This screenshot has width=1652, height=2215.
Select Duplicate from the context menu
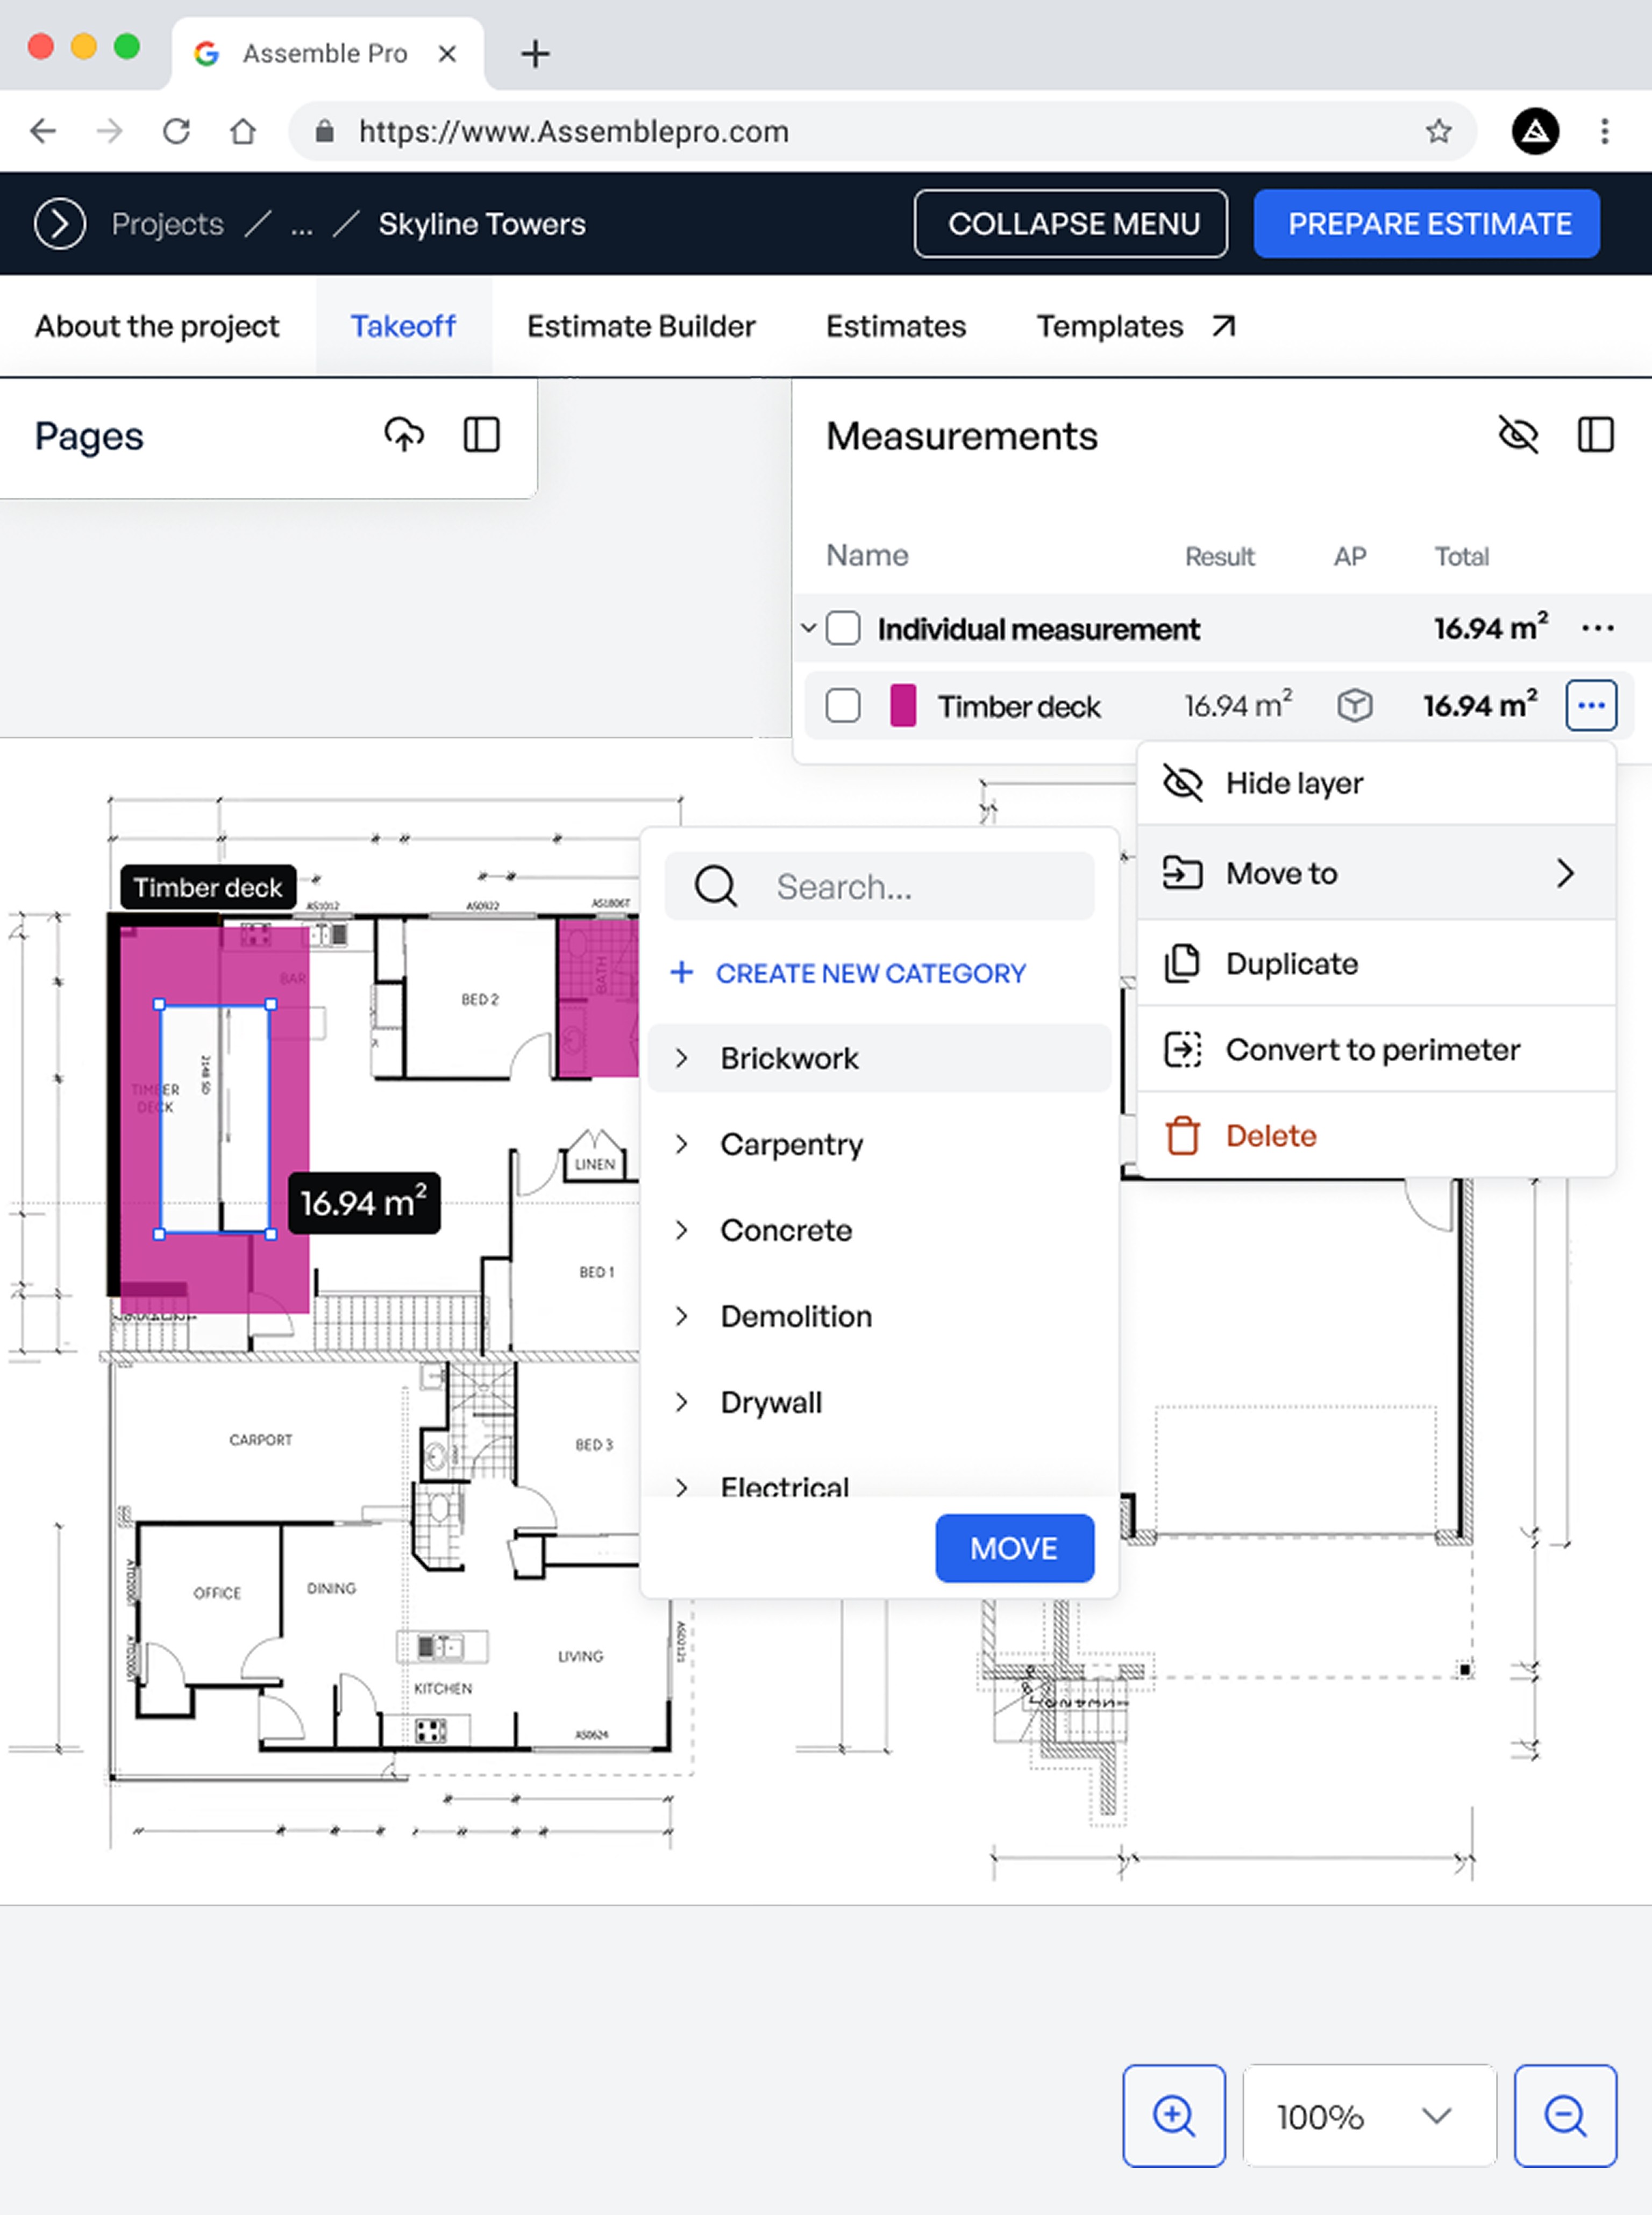[x=1291, y=963]
